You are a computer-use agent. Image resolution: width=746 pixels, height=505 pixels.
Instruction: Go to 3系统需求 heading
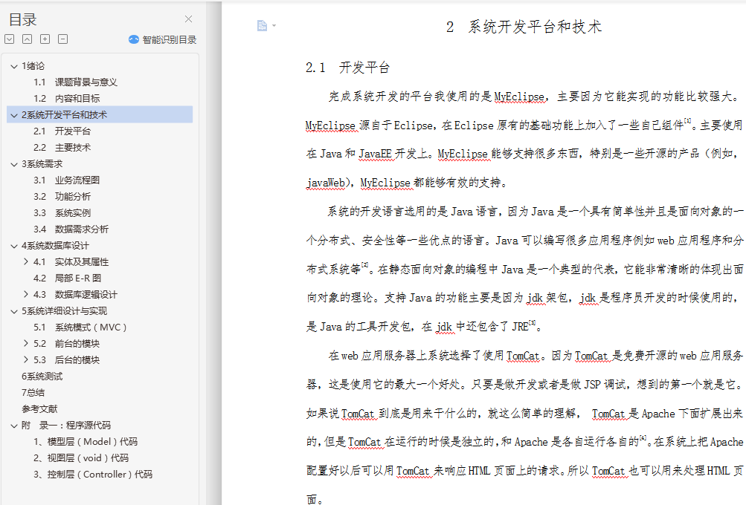[42, 164]
